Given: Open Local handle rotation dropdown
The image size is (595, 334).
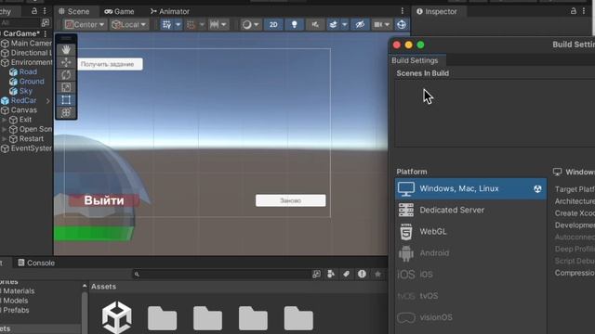Looking at the screenshot, I should coord(129,25).
